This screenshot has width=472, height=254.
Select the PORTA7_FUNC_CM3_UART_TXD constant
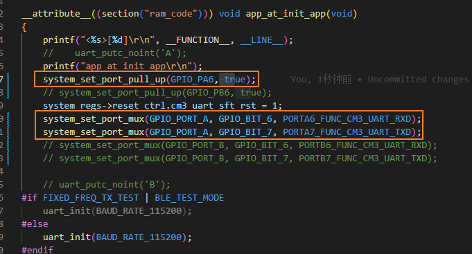tap(347, 132)
